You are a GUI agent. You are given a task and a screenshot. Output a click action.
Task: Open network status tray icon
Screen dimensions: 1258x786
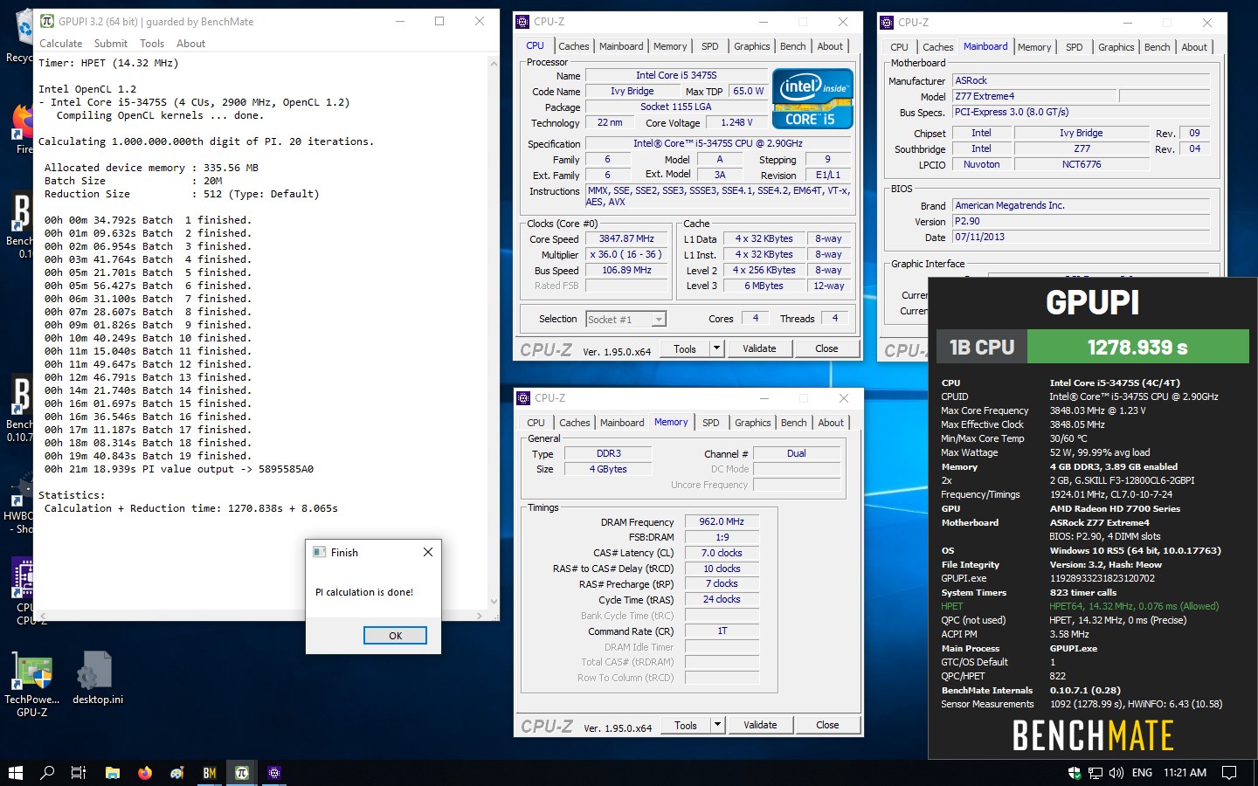1096,773
